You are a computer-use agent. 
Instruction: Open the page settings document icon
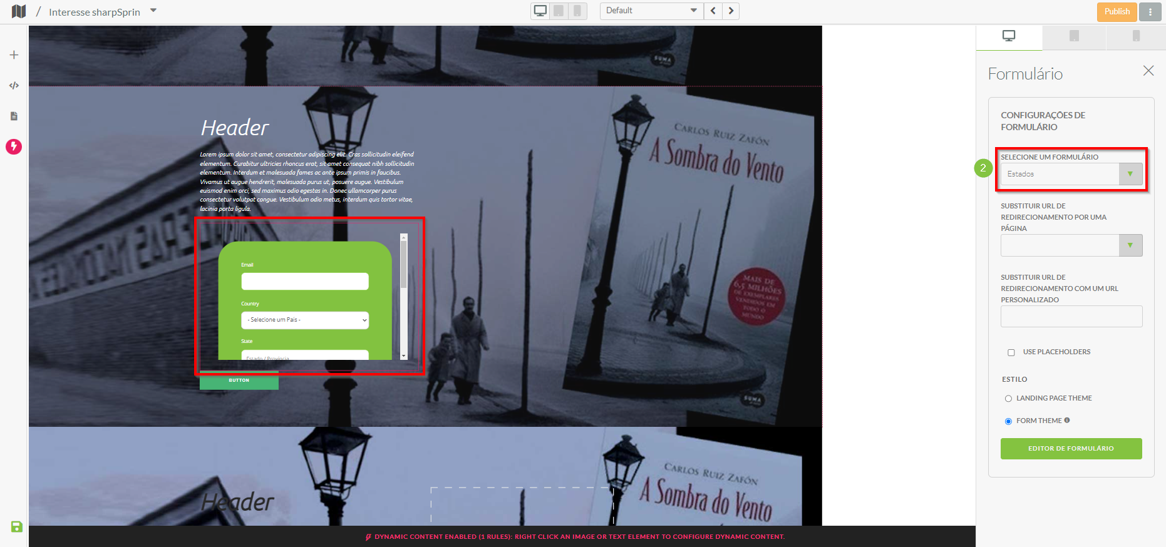pyautogui.click(x=14, y=116)
